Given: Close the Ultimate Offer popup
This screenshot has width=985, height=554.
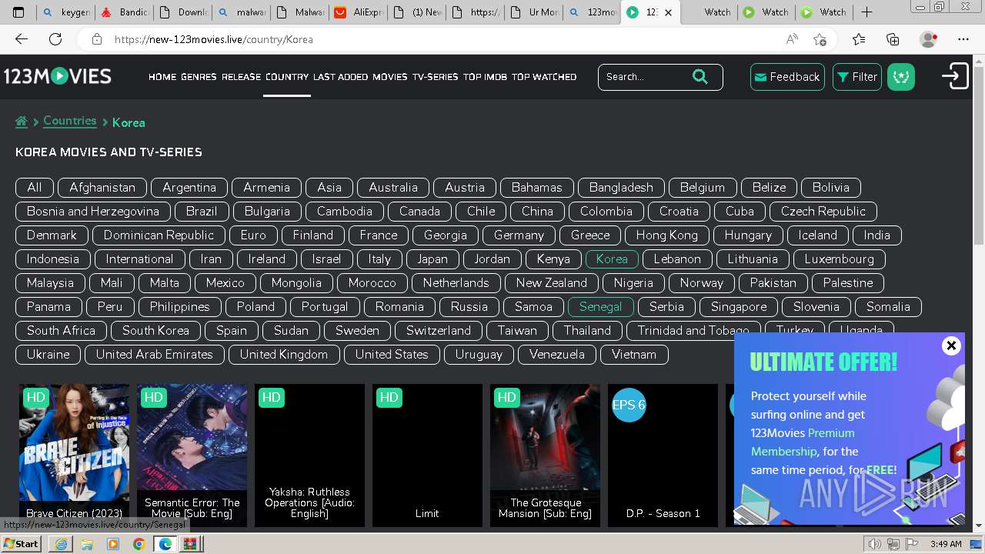Looking at the screenshot, I should [x=951, y=345].
